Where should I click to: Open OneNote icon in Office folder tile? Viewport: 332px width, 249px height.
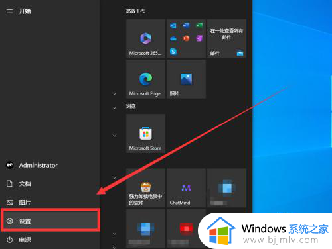tap(199, 38)
